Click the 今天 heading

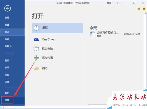click(x=93, y=28)
